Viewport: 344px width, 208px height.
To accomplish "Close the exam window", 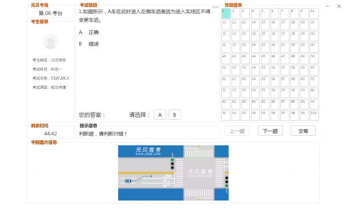I will pos(339,6).
